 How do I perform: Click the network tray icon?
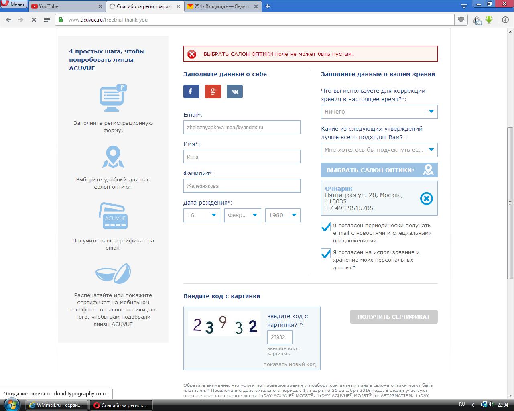484,405
